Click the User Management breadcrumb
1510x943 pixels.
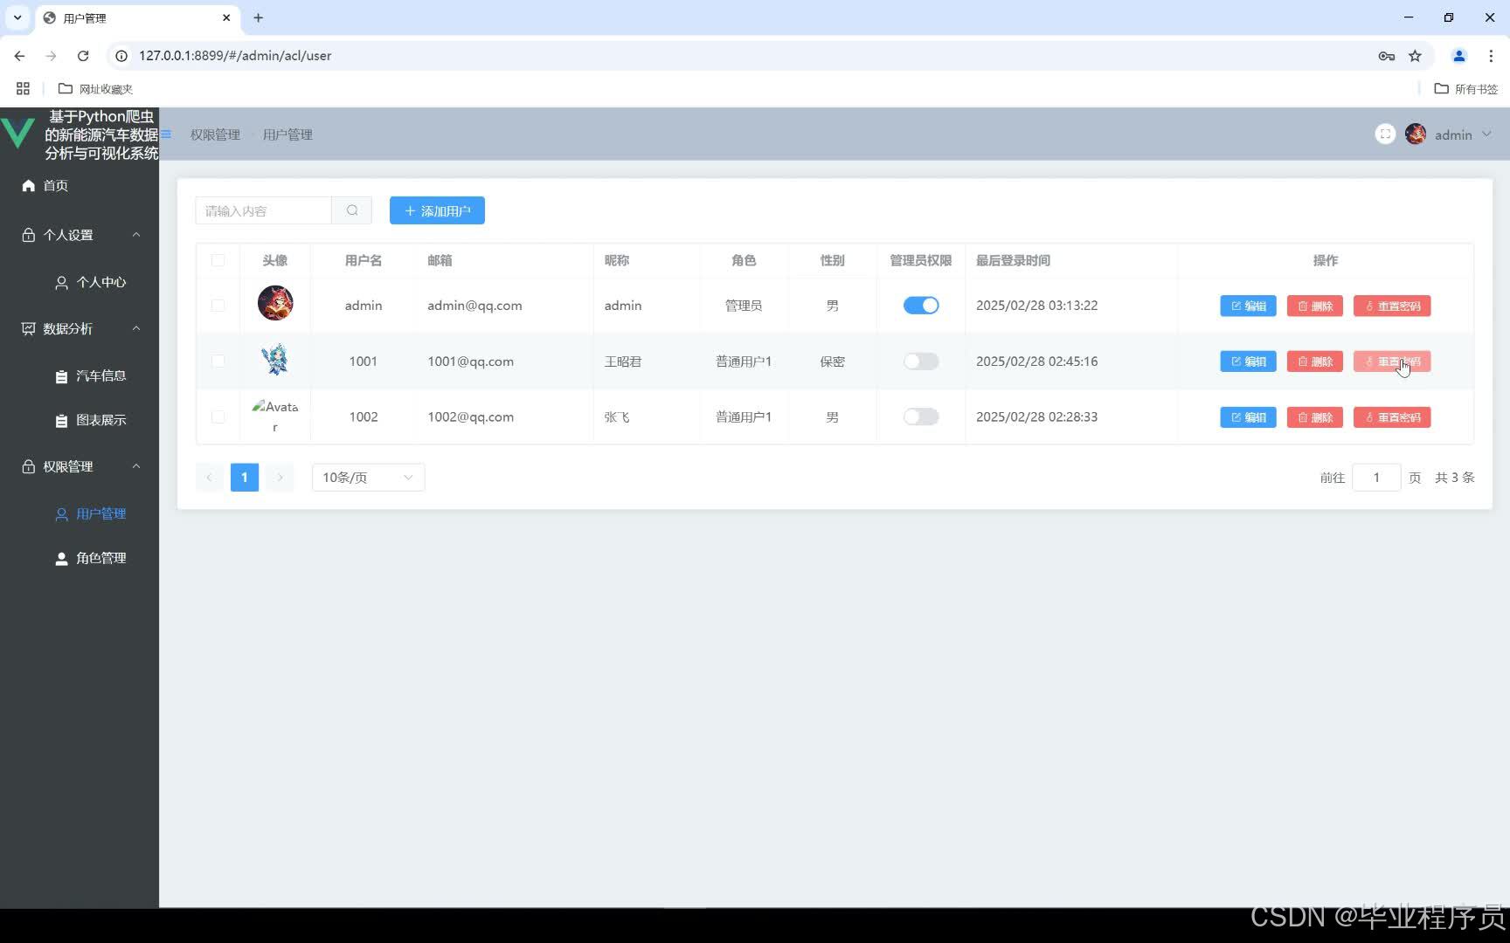287,134
